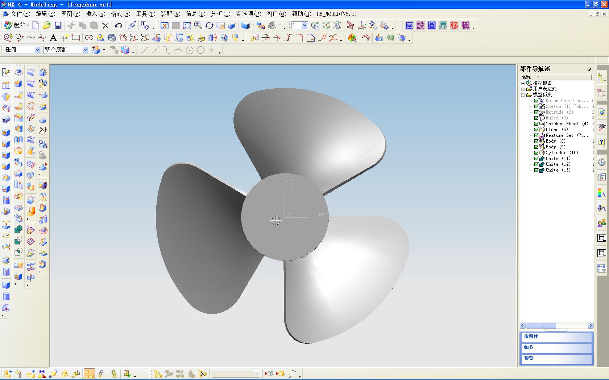Expand the 预览 panel bar

click(556, 359)
